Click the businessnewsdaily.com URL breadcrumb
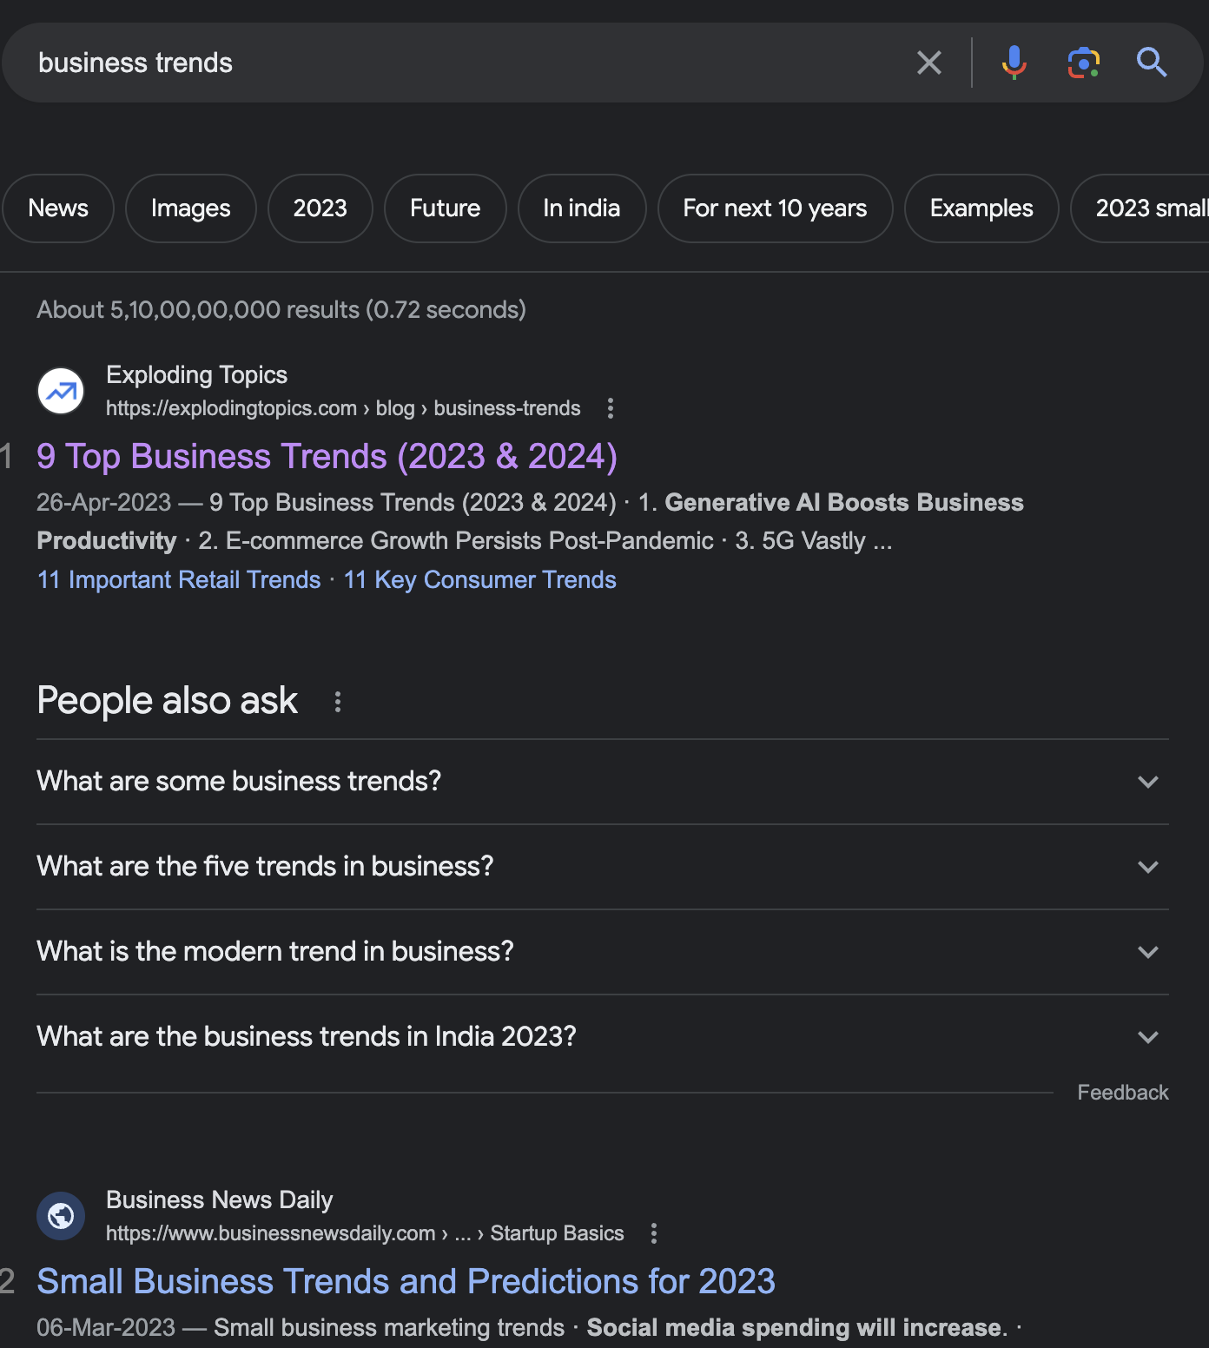Viewport: 1209px width, 1348px height. 365,1233
